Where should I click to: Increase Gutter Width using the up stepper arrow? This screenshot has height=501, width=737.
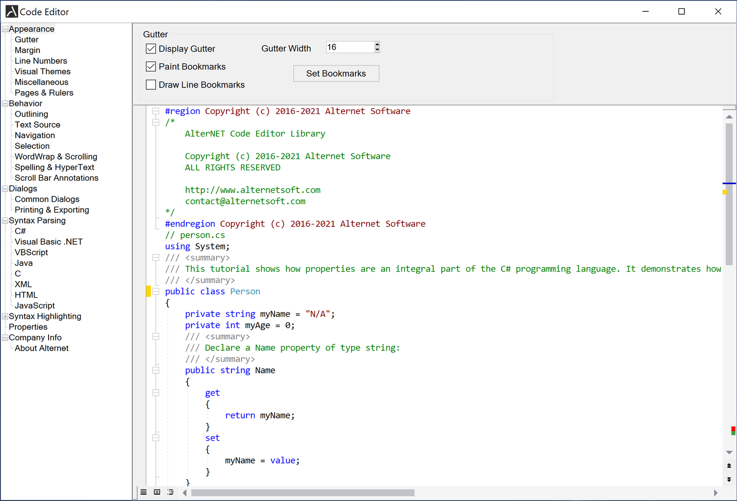[377, 44]
